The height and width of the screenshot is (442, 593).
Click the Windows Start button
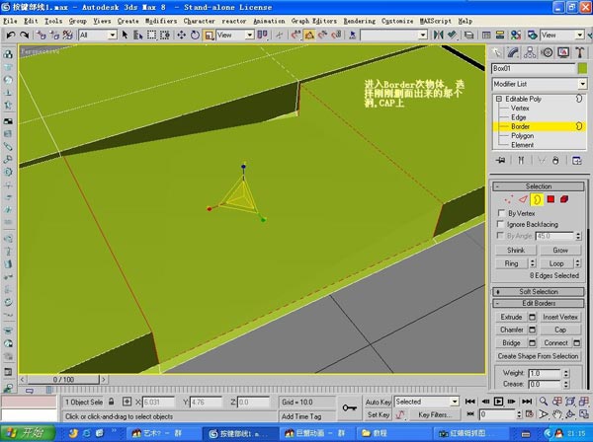click(28, 433)
